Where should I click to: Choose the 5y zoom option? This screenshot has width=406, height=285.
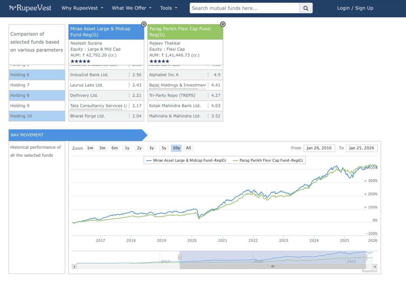pos(164,148)
